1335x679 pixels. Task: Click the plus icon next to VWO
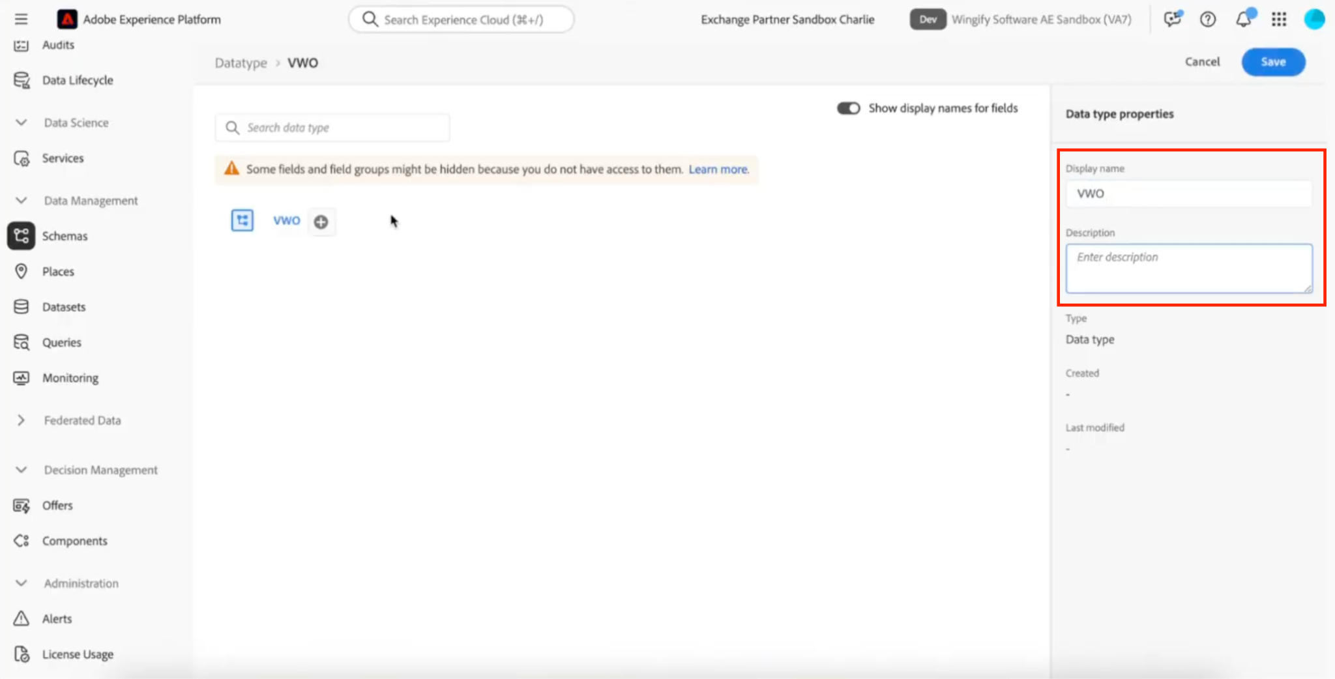(321, 222)
